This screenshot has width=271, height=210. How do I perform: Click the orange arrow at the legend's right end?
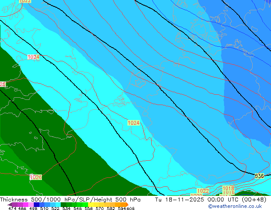click(x=127, y=204)
